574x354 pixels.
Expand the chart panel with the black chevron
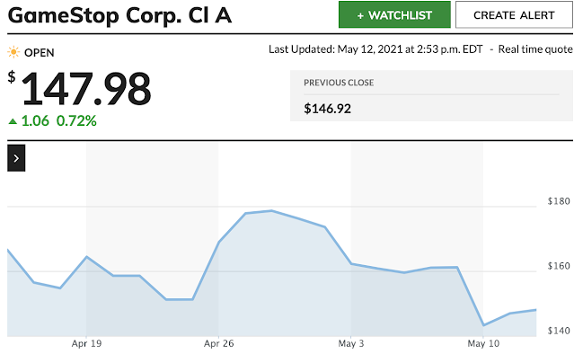[x=16, y=158]
